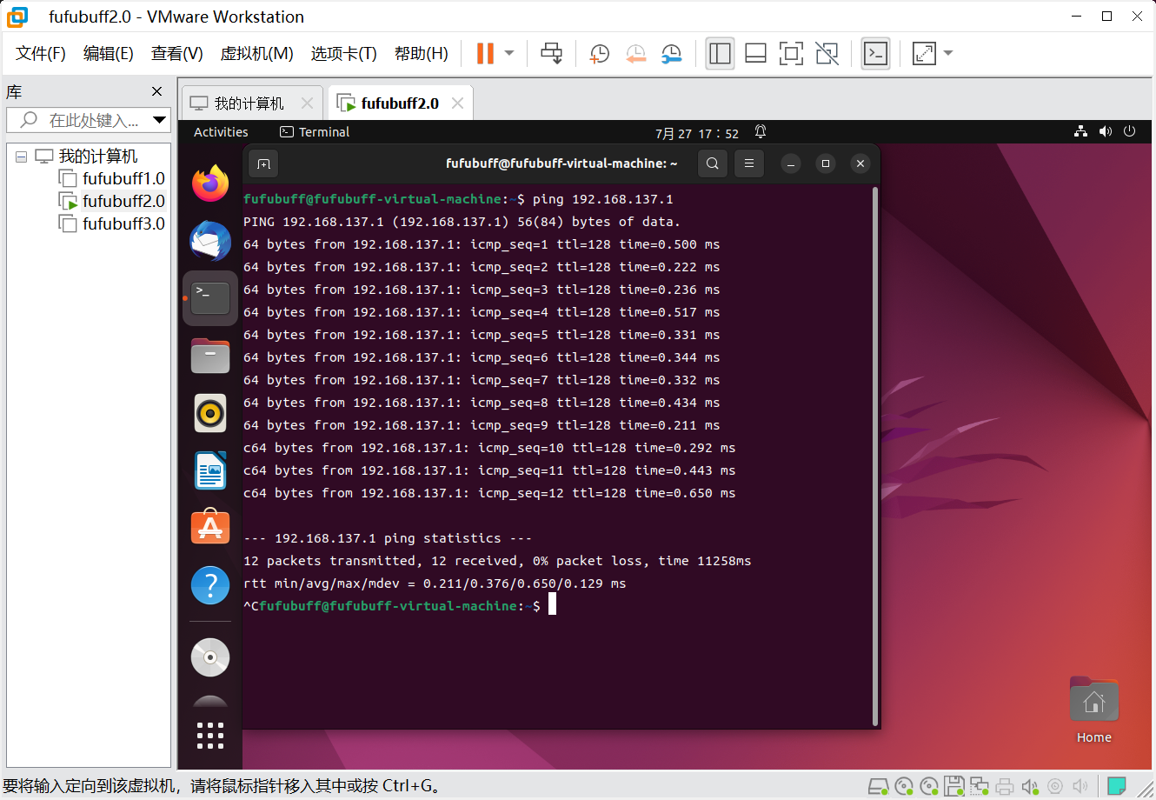The image size is (1156, 800).
Task: Open the message log note icon in the status bar
Action: click(1117, 787)
